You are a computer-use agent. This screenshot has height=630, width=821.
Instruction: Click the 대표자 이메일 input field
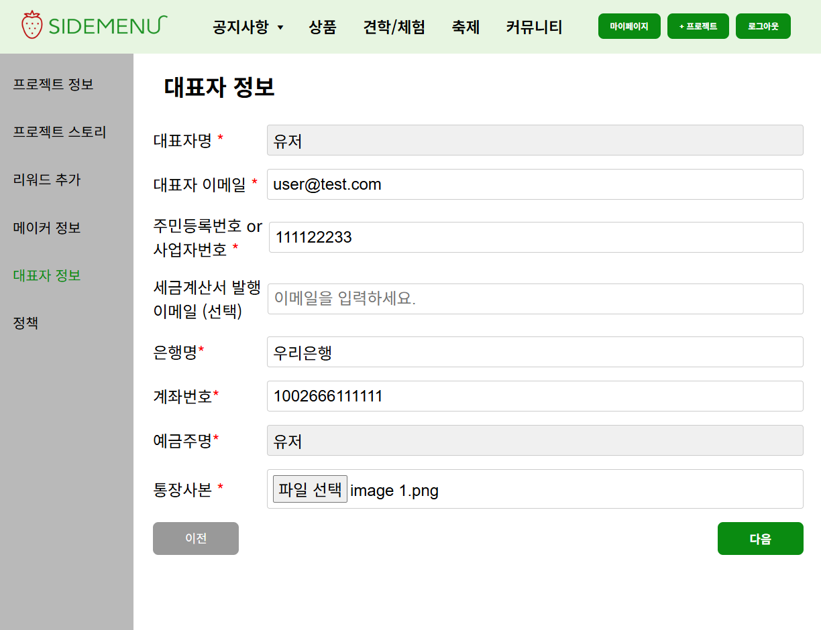tap(535, 184)
